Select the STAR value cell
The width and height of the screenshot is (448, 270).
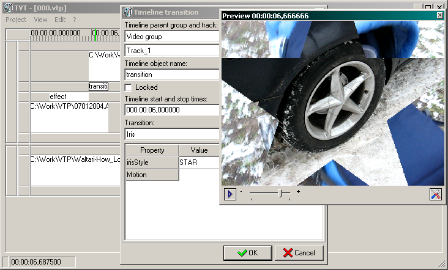point(199,162)
